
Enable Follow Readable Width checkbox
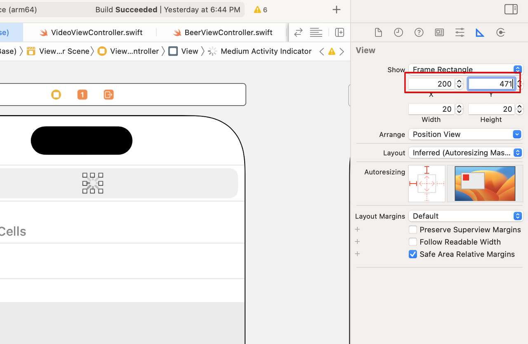[413, 242]
